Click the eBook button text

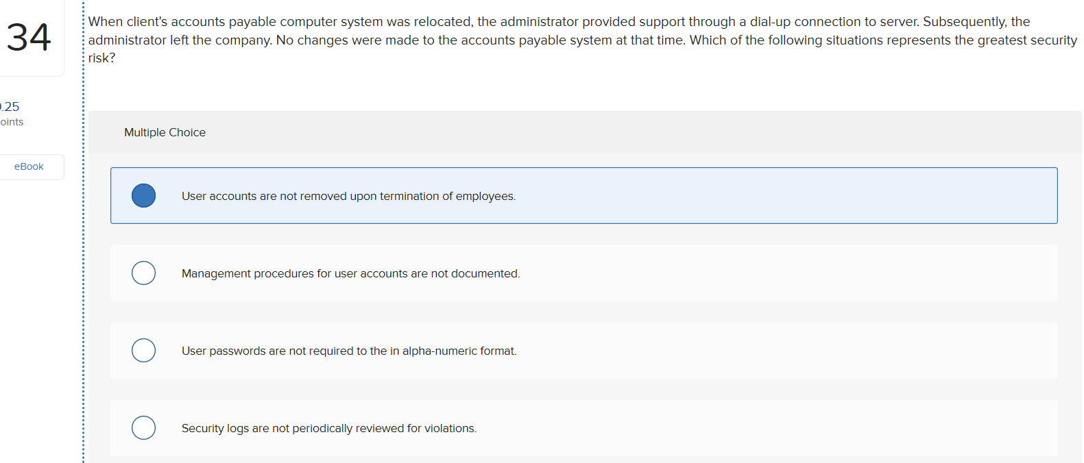[x=28, y=166]
